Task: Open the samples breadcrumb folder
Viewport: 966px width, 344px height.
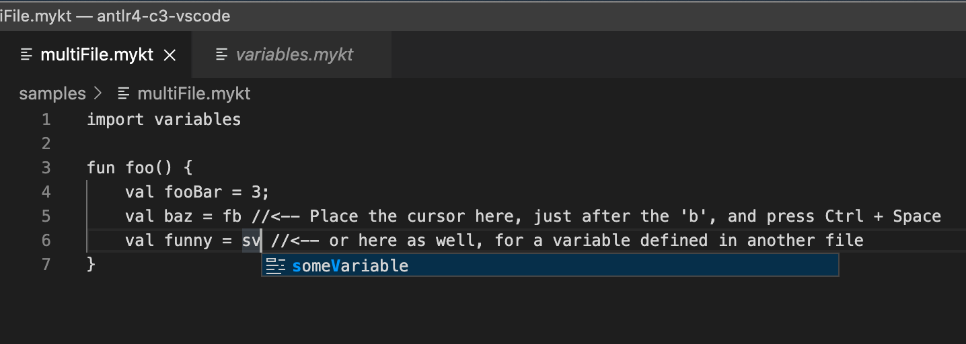Action: pyautogui.click(x=52, y=93)
